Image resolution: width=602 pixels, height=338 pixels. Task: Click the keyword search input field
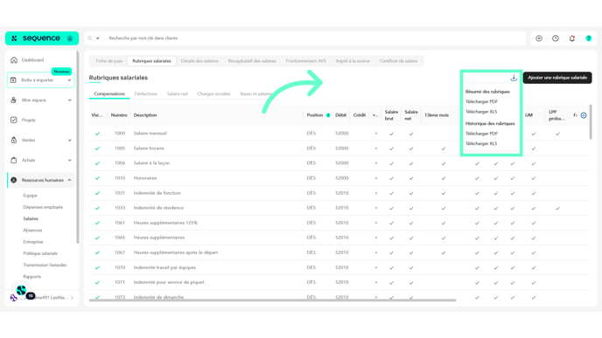[315, 38]
